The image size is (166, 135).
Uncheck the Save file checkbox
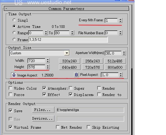pos(10,110)
